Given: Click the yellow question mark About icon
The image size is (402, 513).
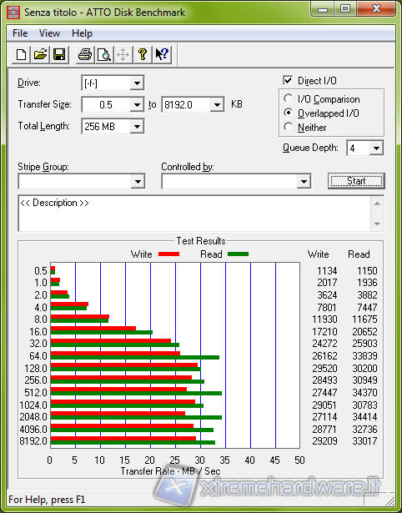Looking at the screenshot, I should click(143, 54).
